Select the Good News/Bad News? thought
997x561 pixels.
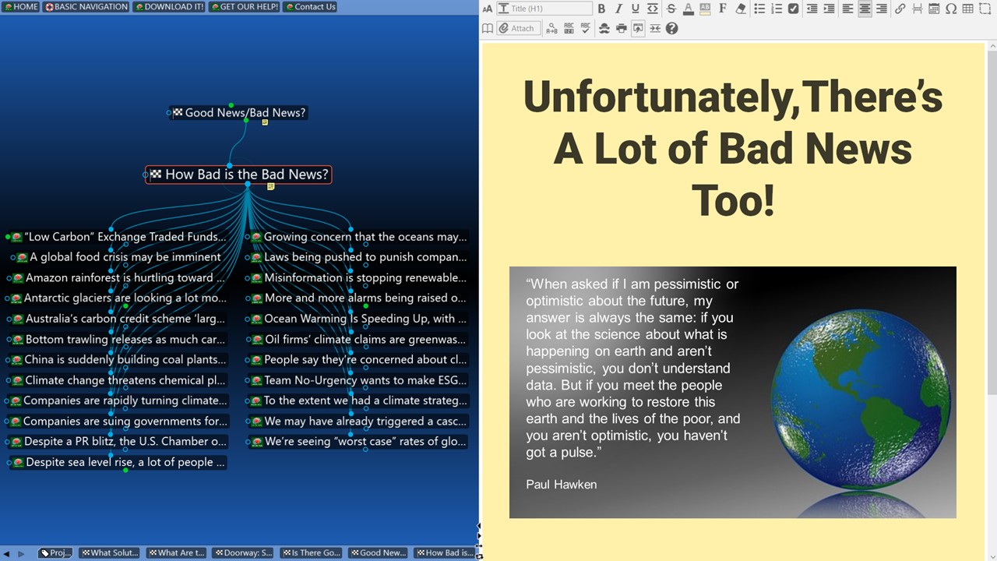(239, 113)
